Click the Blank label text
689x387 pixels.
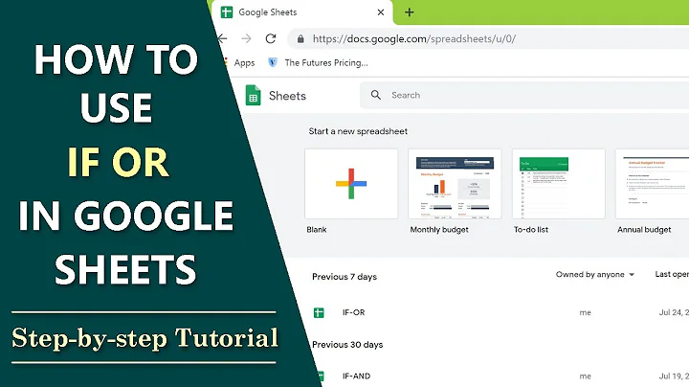[317, 230]
